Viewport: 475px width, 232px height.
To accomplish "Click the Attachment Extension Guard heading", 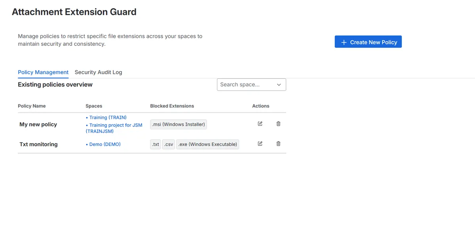I will [74, 12].
